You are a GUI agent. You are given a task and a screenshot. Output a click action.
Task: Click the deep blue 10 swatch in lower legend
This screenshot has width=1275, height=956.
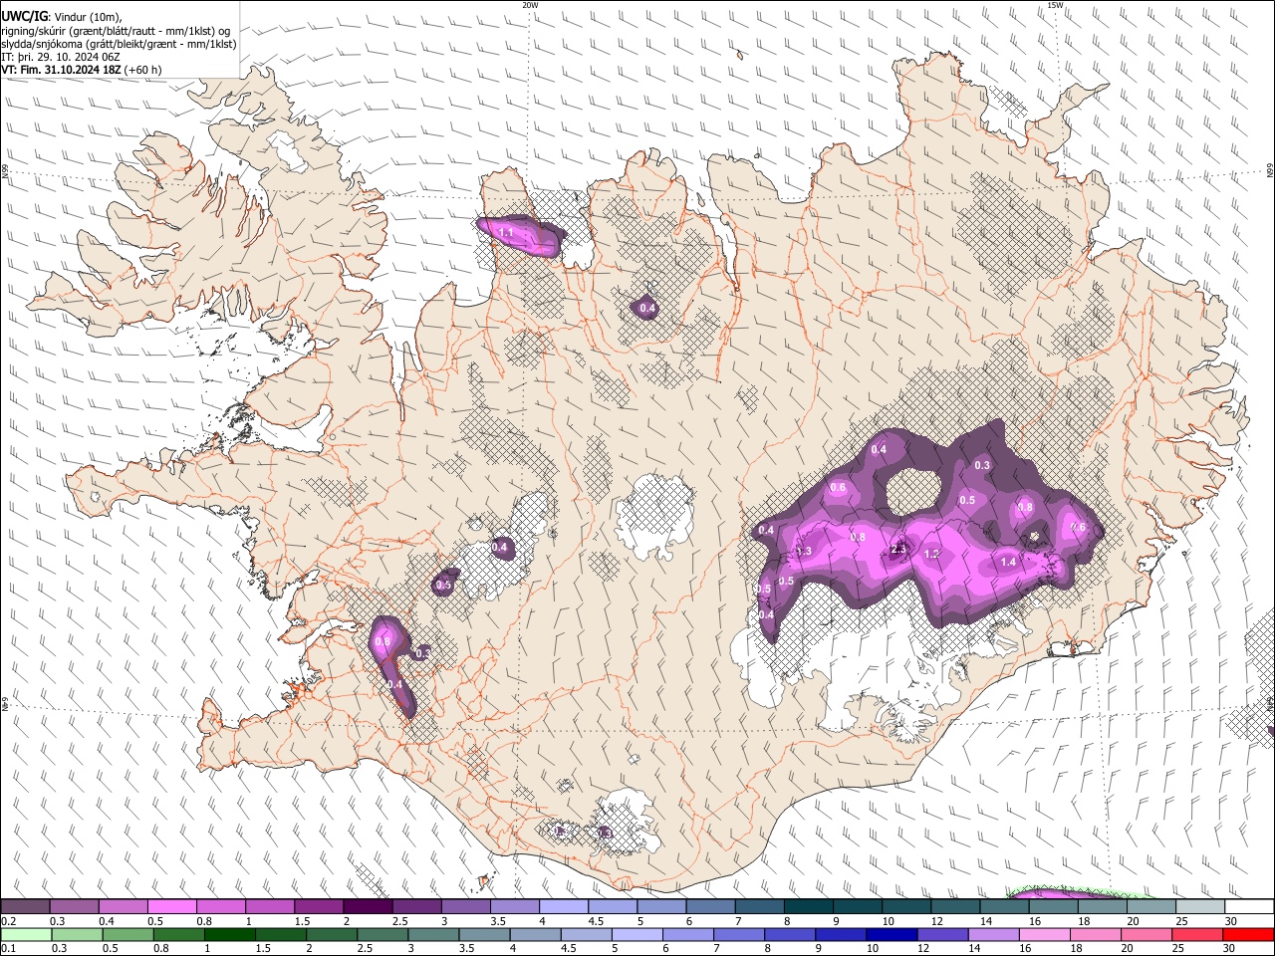click(x=890, y=934)
